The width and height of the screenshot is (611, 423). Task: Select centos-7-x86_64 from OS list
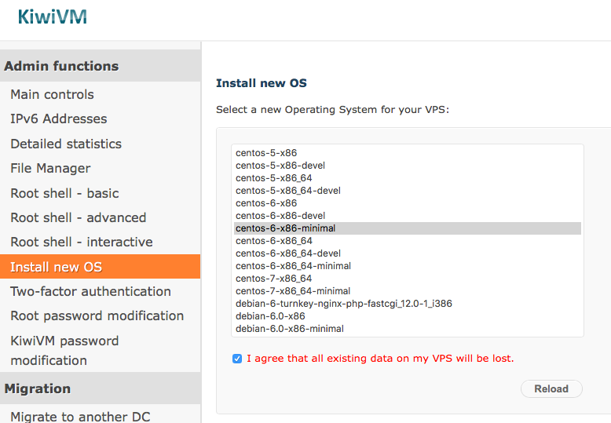408,279
